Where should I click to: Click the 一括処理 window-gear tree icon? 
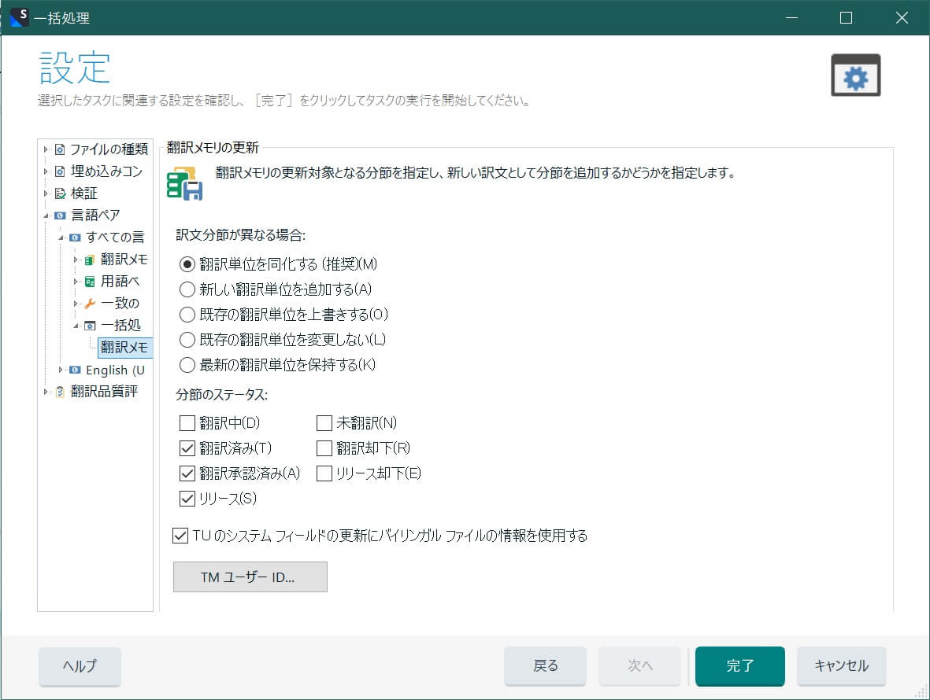tap(90, 326)
